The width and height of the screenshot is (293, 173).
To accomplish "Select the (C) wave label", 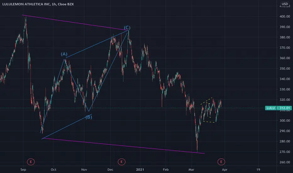I will pyautogui.click(x=127, y=28).
